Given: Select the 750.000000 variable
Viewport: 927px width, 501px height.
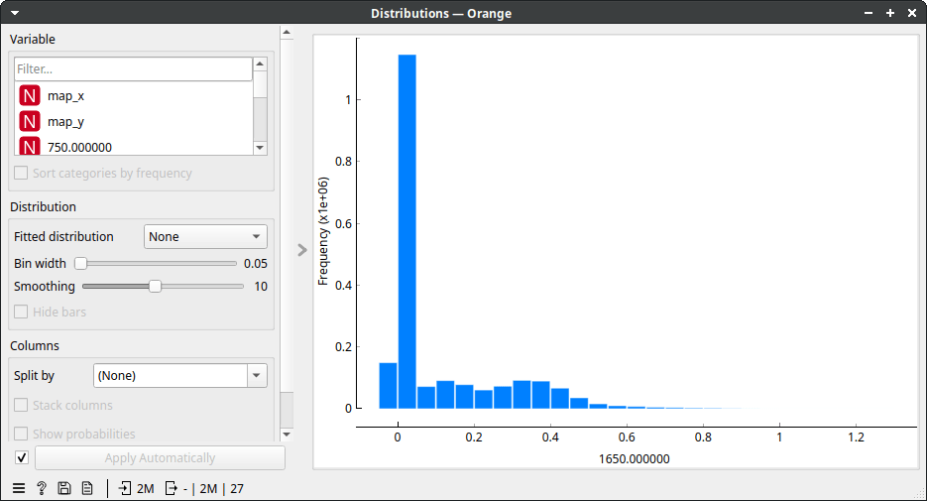Looking at the screenshot, I should coord(134,146).
